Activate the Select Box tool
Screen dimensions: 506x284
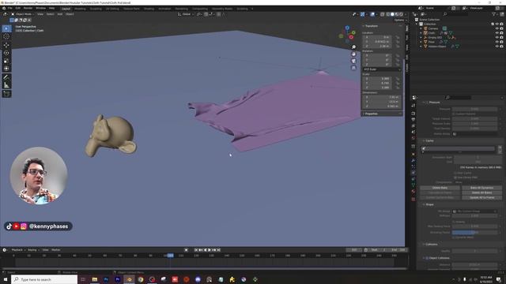(x=6, y=28)
